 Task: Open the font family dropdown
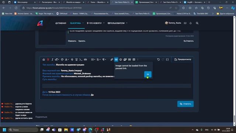click(67, 59)
